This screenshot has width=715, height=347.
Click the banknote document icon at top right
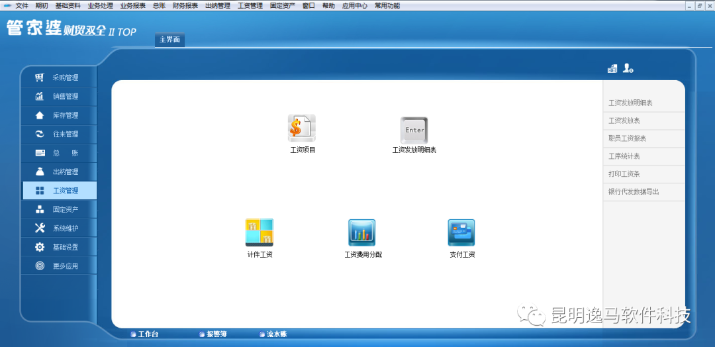(612, 68)
